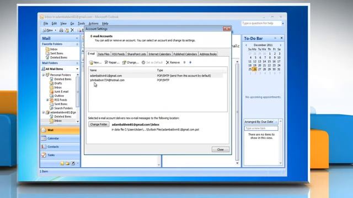Minimize the Mail navigation pane chevron
Screen dimensions: 353x198
[77, 38]
